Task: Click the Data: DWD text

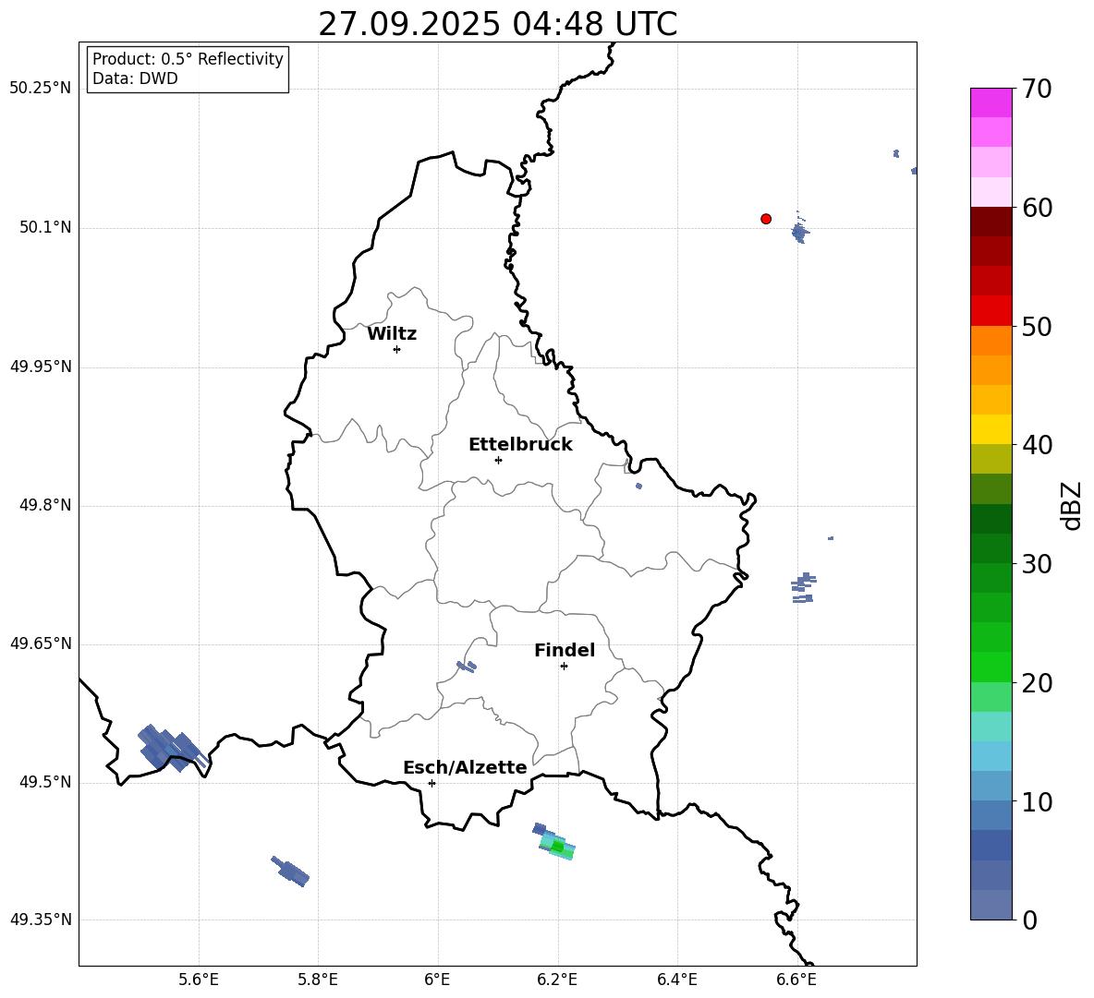Action: tap(135, 78)
